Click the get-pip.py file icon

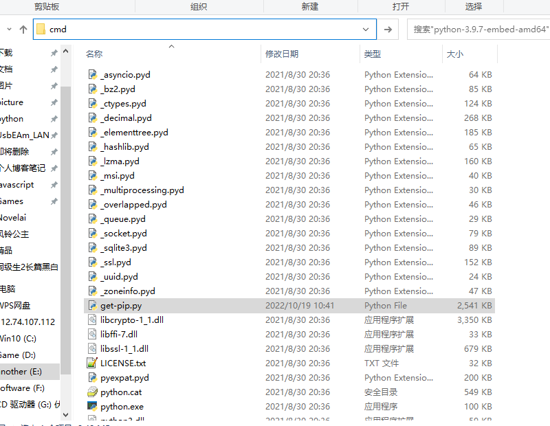(92, 305)
